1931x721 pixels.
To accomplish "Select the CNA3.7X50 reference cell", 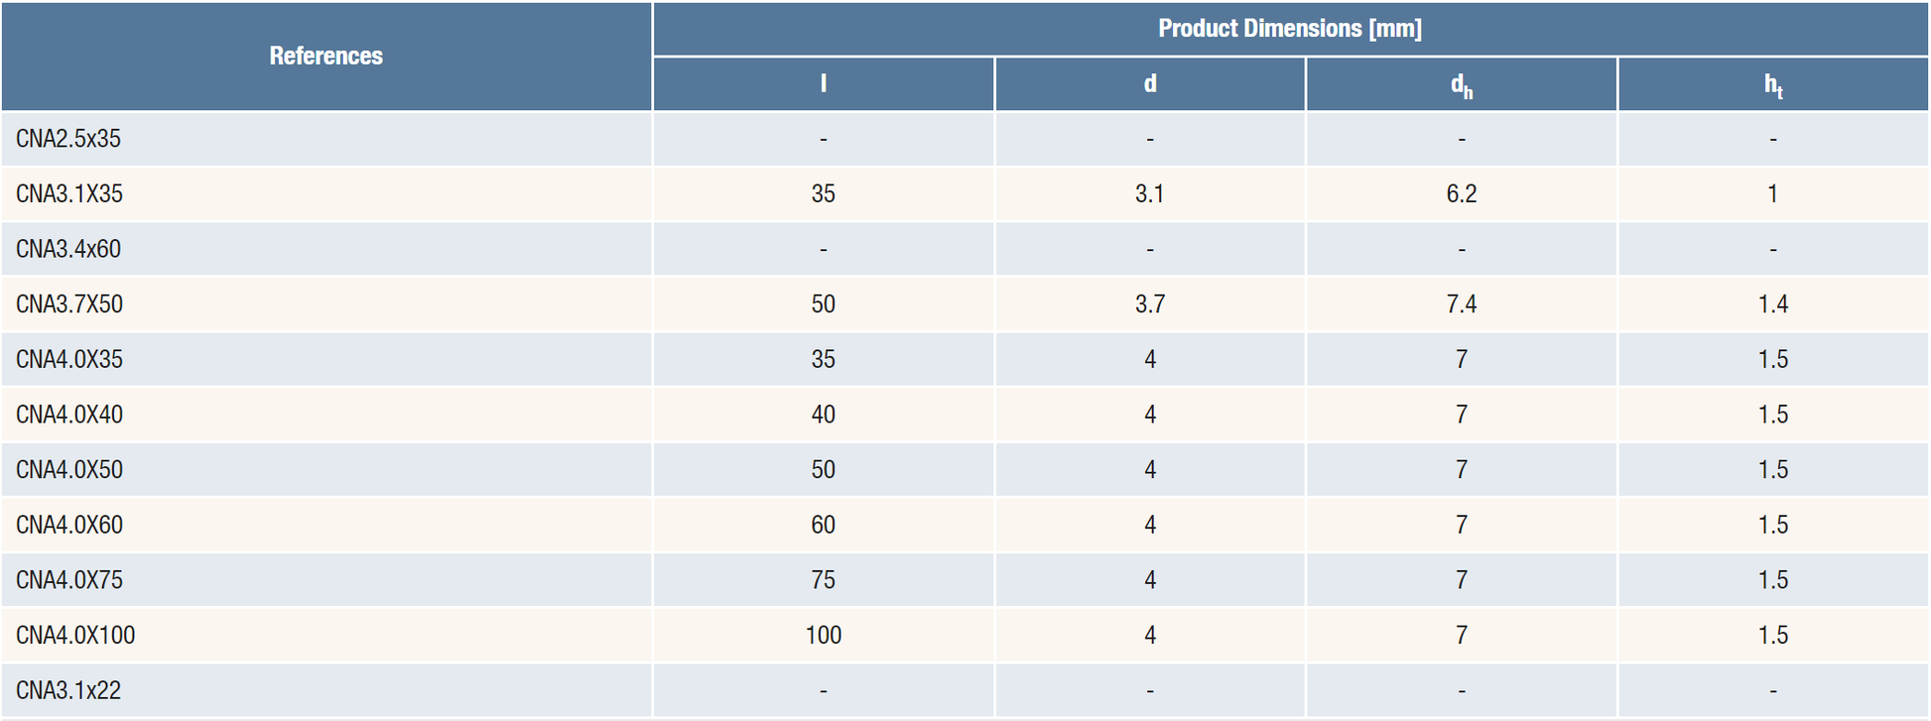I will click(x=69, y=304).
